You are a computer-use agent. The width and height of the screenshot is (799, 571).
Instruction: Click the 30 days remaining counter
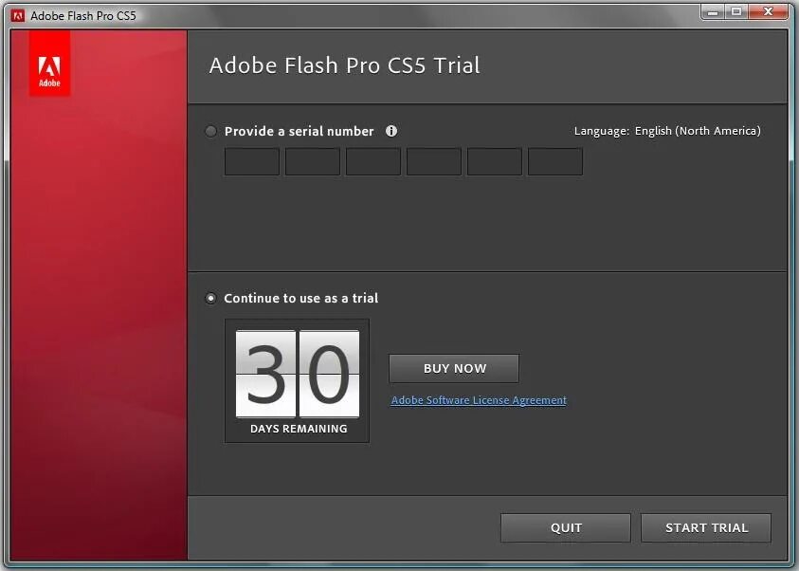[x=297, y=381]
